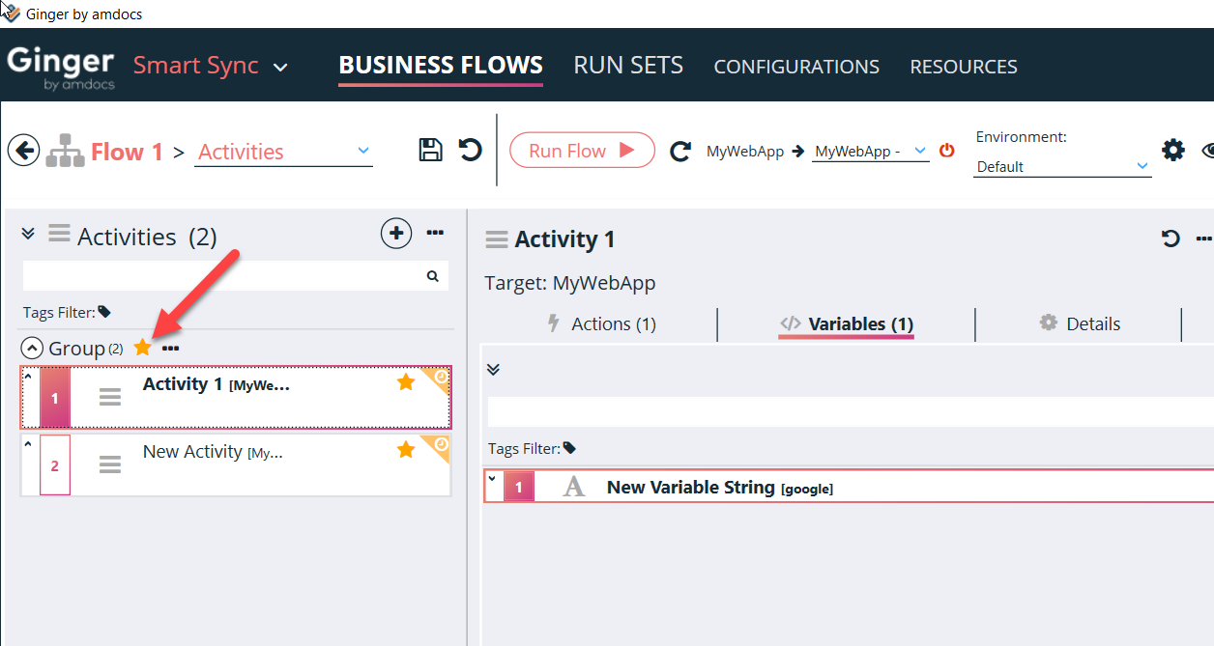Click the red agent power icon
Image resolution: width=1214 pixels, height=646 pixels.
pos(947,151)
